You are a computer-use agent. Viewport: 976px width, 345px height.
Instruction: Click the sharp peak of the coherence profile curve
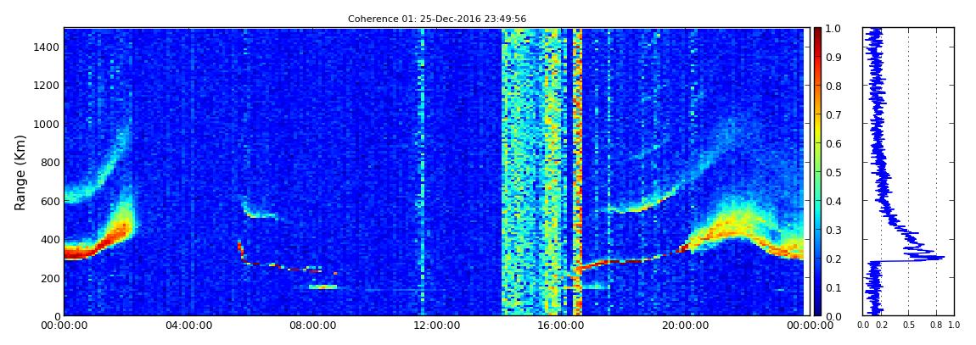[943, 257]
